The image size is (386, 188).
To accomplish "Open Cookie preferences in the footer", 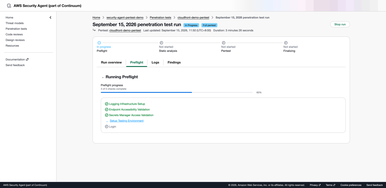I will 351,185.
